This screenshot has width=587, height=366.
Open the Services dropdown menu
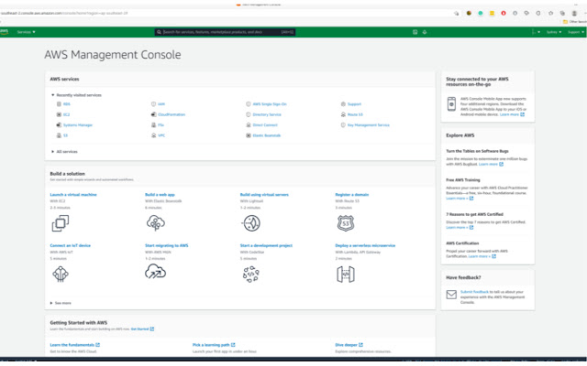click(x=27, y=32)
